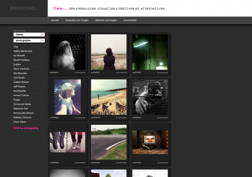252x177 pixels.
Task: Select photographer Kris Maccotta
Action: pyautogui.click(x=20, y=73)
